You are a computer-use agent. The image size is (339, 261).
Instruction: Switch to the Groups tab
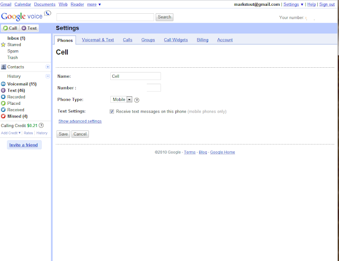pyautogui.click(x=148, y=40)
